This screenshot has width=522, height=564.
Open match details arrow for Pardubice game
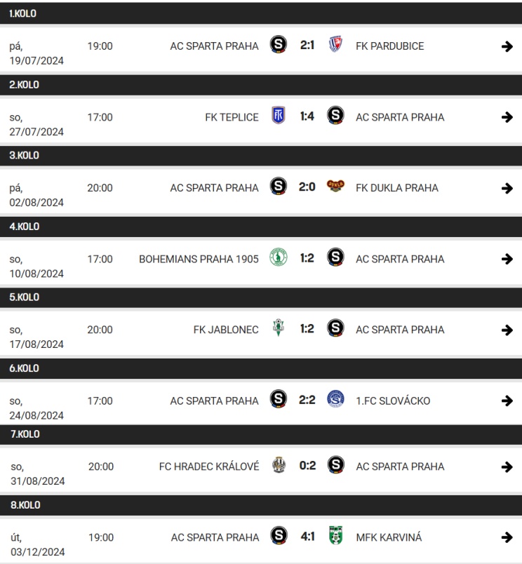(507, 46)
